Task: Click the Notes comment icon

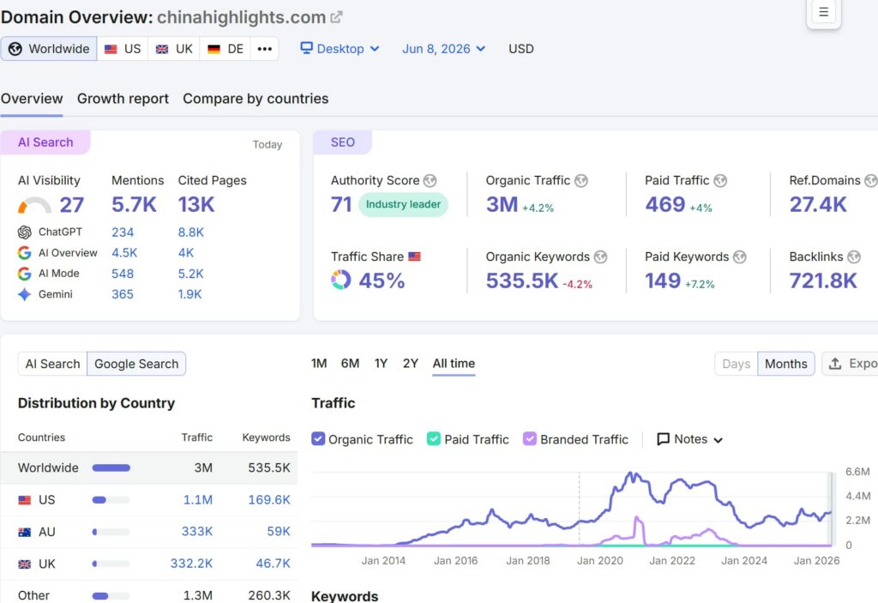Action: (x=663, y=439)
